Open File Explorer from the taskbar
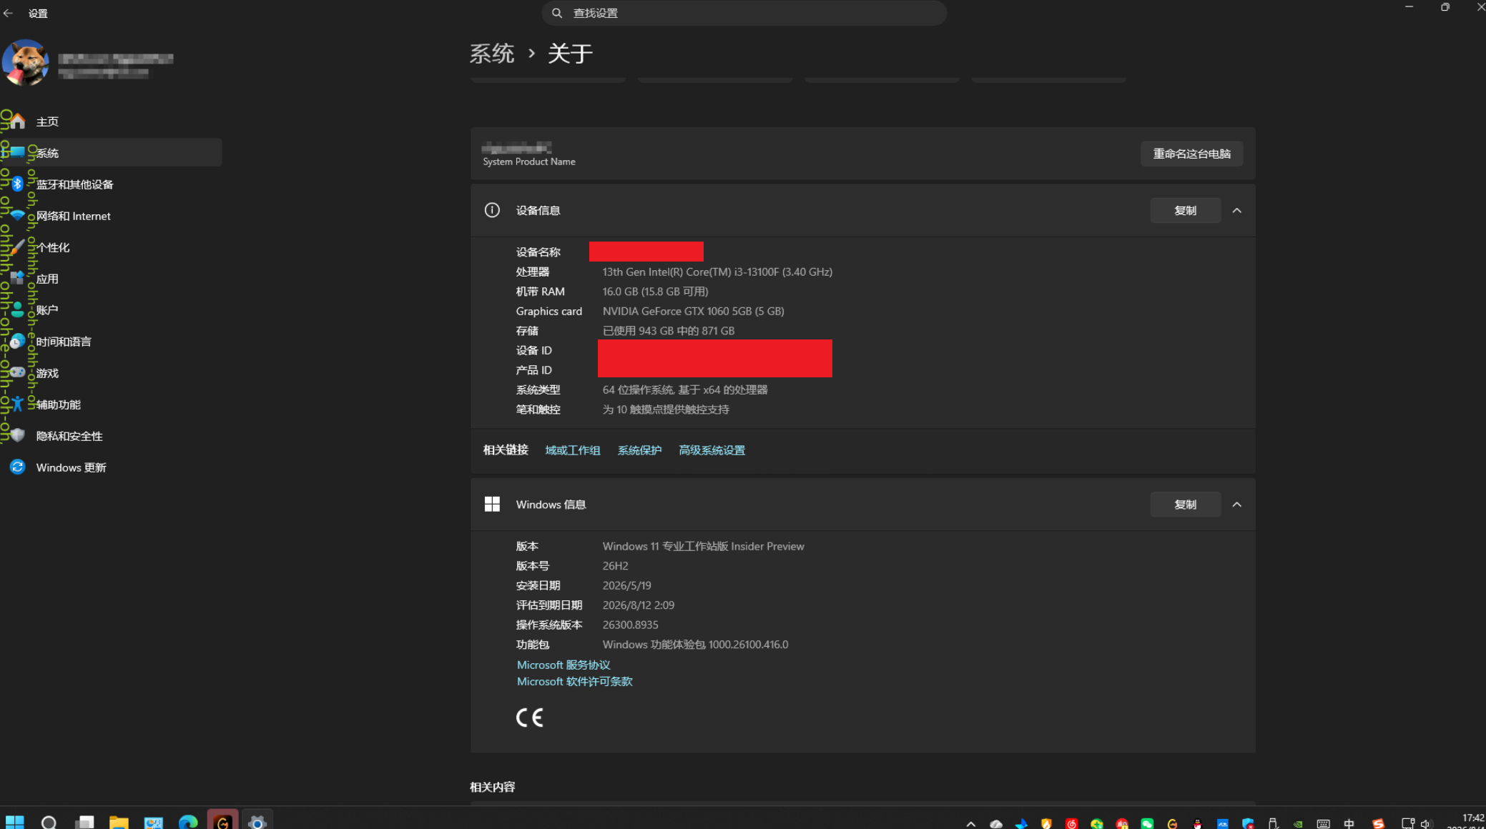 pyautogui.click(x=119, y=822)
